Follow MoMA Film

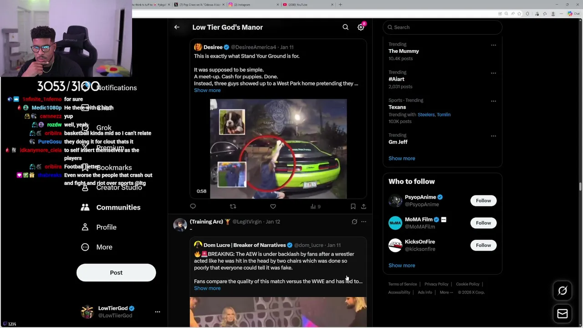(x=483, y=223)
